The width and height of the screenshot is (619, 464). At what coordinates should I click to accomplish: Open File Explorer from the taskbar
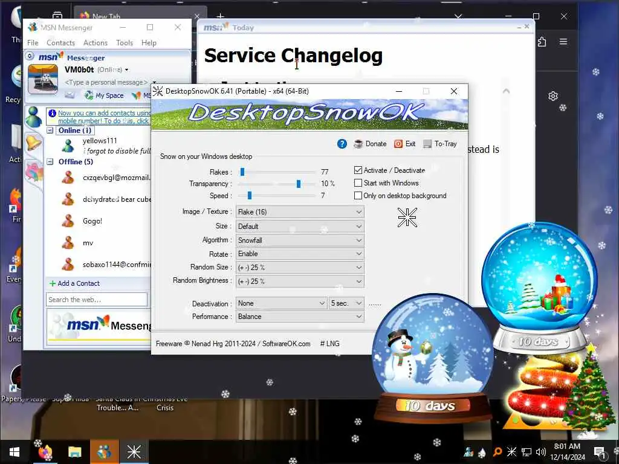point(74,452)
